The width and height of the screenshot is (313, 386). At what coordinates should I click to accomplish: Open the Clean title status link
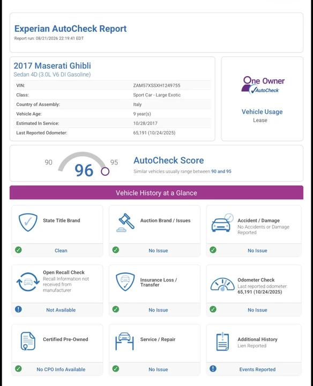pyautogui.click(x=61, y=250)
